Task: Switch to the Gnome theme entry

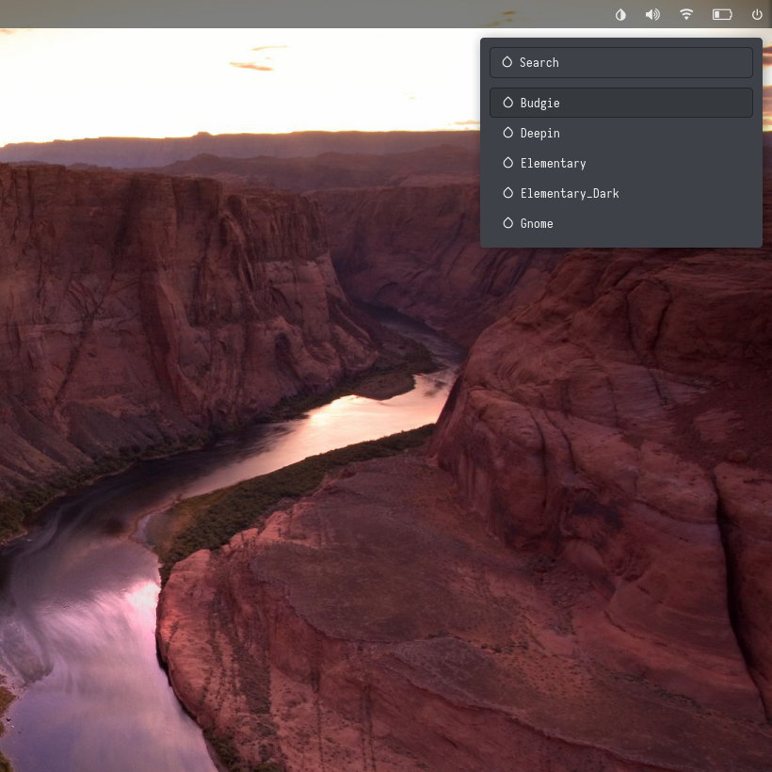Action: (621, 223)
